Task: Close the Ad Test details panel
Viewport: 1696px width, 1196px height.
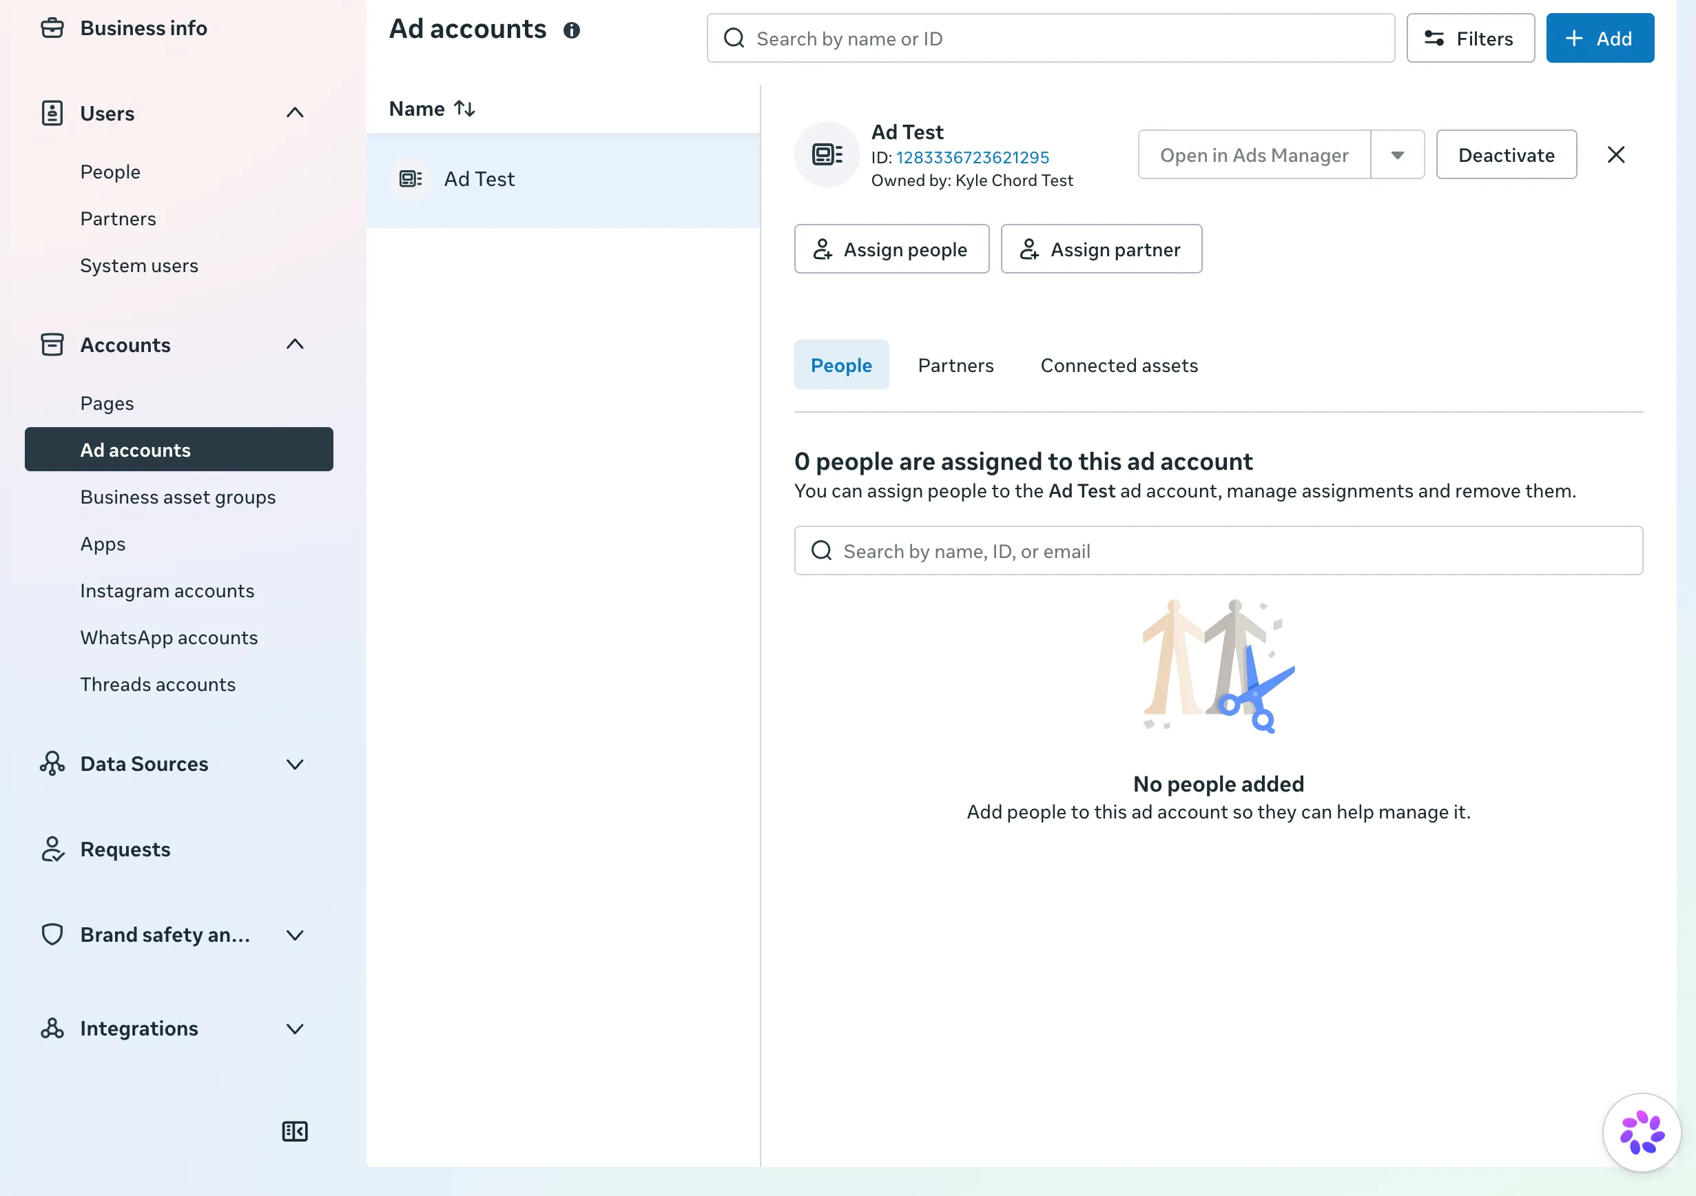Action: 1616,154
